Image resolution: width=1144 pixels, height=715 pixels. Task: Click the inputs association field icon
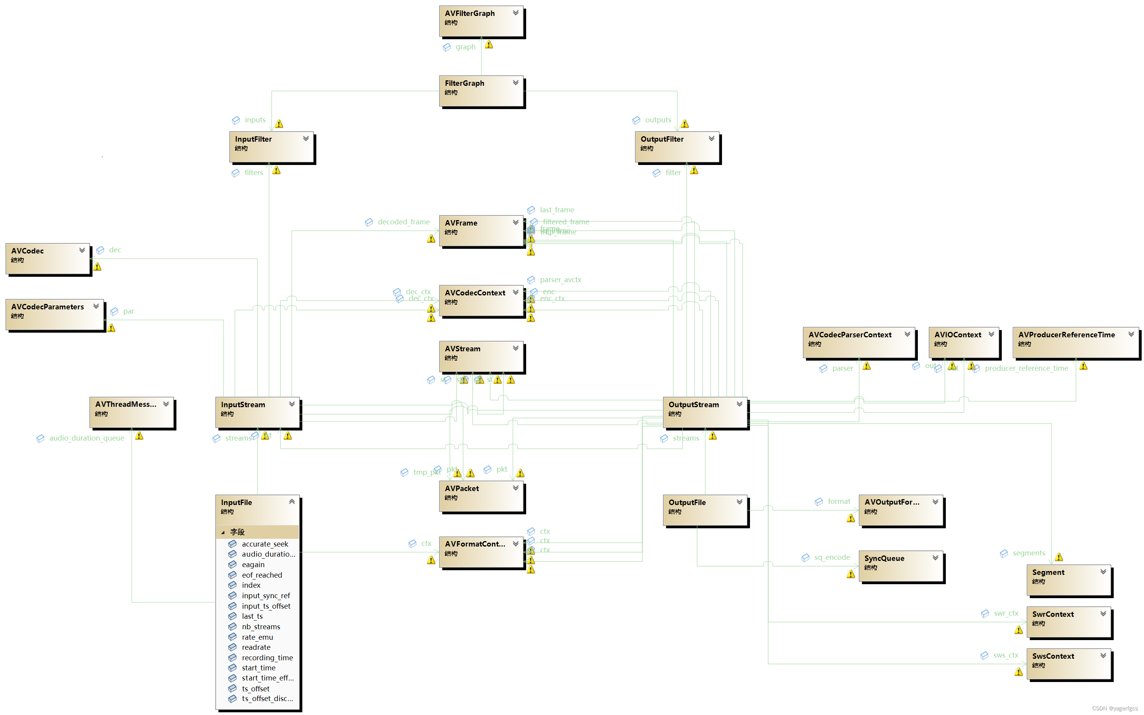236,120
